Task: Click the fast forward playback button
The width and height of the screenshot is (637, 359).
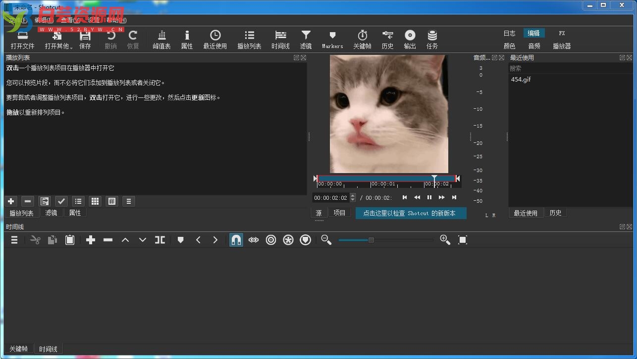Action: click(x=442, y=197)
